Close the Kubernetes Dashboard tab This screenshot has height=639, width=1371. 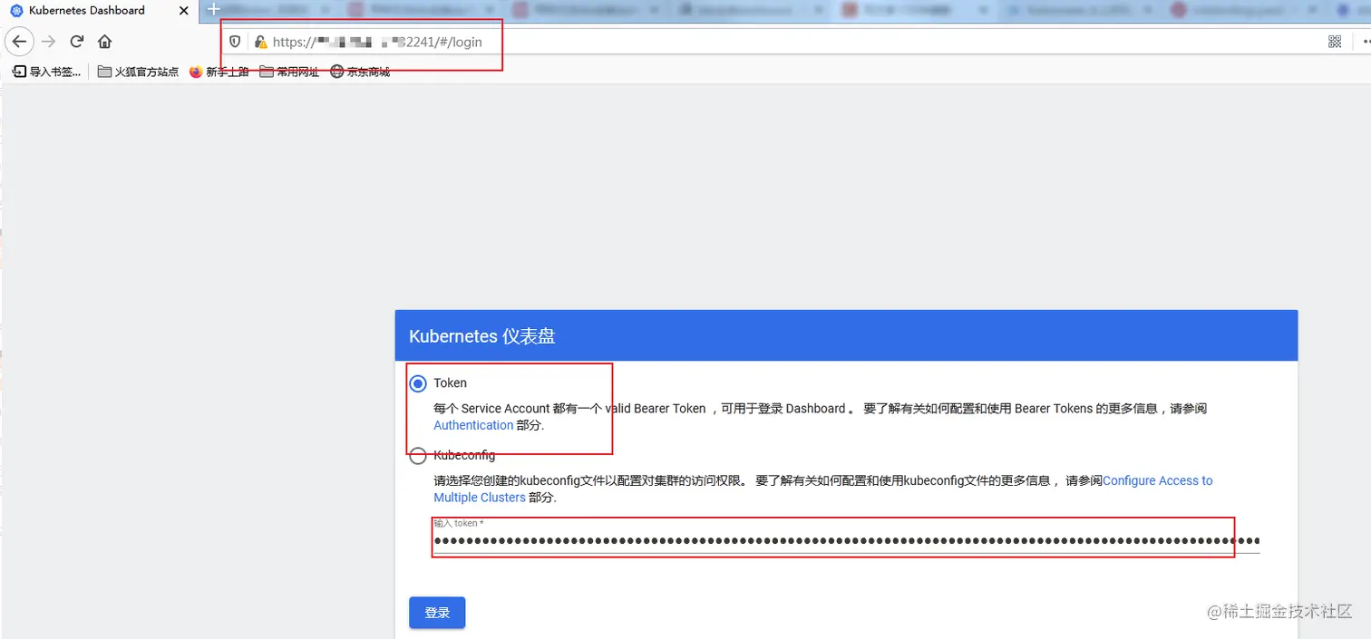184,11
